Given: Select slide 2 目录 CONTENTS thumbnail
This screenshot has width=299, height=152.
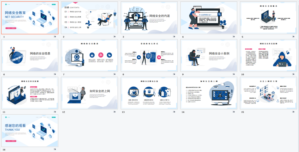Looking at the screenshot, I should (x=89, y=18).
